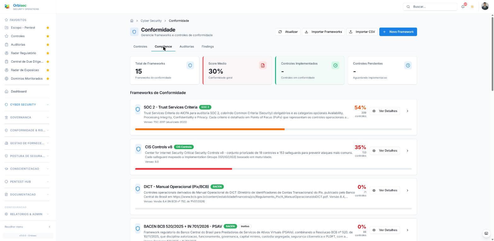Switch to the Findings tab
Image resolution: width=494 pixels, height=241 pixels.
[x=208, y=47]
